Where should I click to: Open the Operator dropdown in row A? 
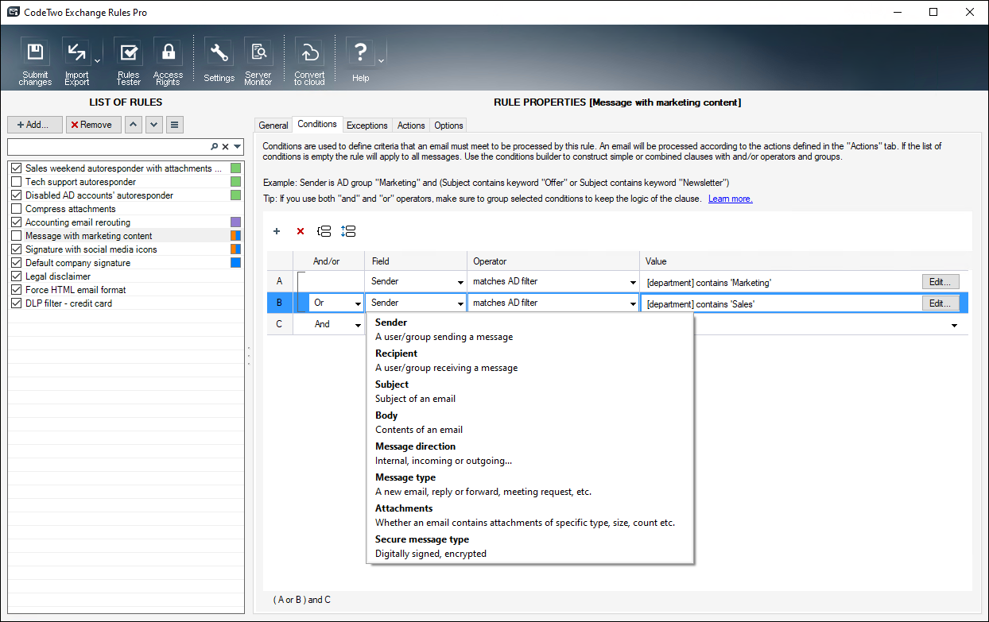pyautogui.click(x=633, y=281)
